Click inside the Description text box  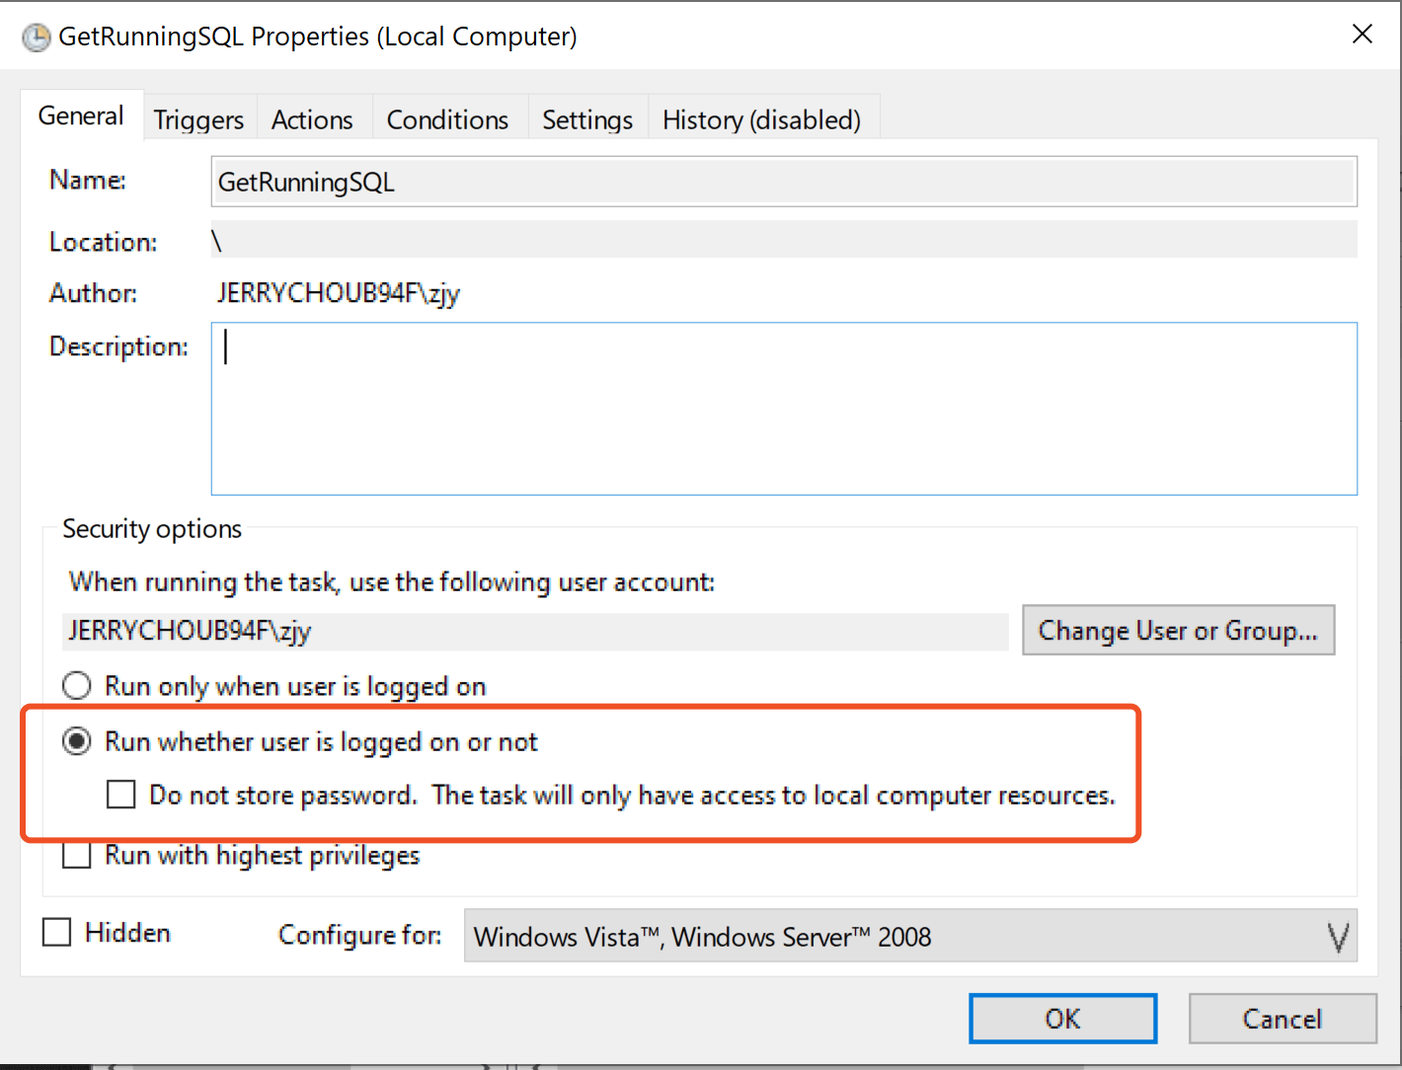(783, 409)
